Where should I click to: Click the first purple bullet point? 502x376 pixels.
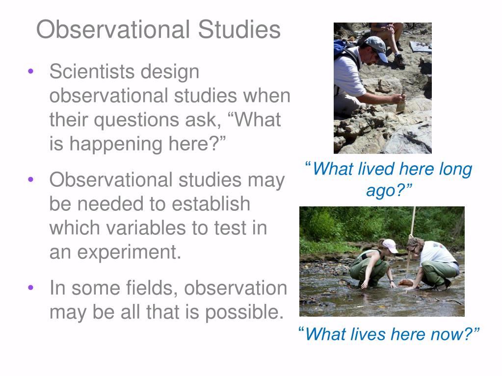pos(31,71)
